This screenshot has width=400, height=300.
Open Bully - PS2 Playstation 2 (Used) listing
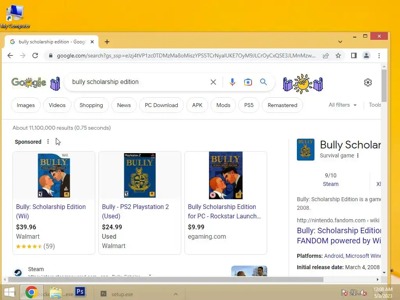(136, 211)
